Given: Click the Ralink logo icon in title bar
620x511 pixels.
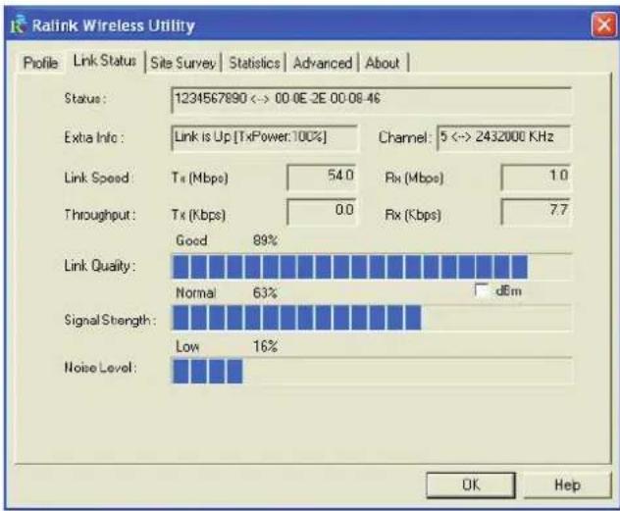Looking at the screenshot, I should [x=18, y=24].
